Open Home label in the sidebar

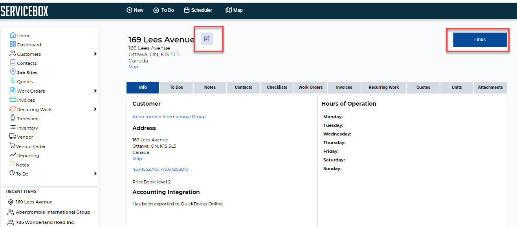pyautogui.click(x=24, y=36)
